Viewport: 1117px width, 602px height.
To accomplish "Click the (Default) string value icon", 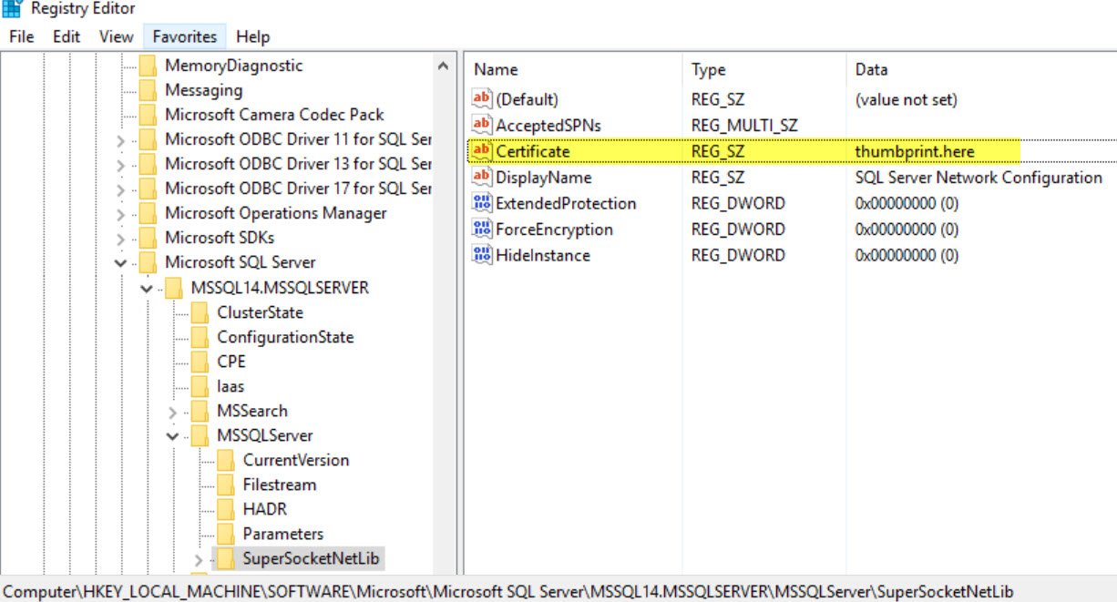I will point(482,99).
